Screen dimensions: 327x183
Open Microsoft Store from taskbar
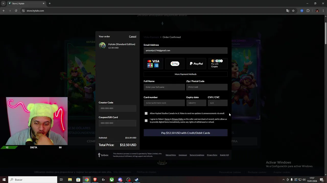point(78,180)
